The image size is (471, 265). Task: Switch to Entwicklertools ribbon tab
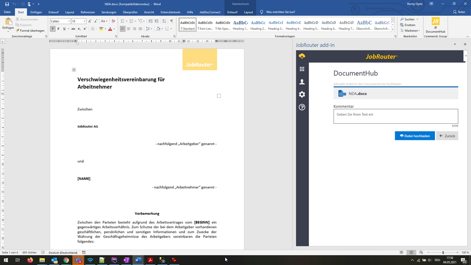point(171,12)
